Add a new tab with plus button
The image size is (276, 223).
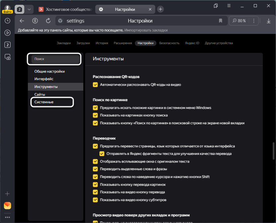160,9
